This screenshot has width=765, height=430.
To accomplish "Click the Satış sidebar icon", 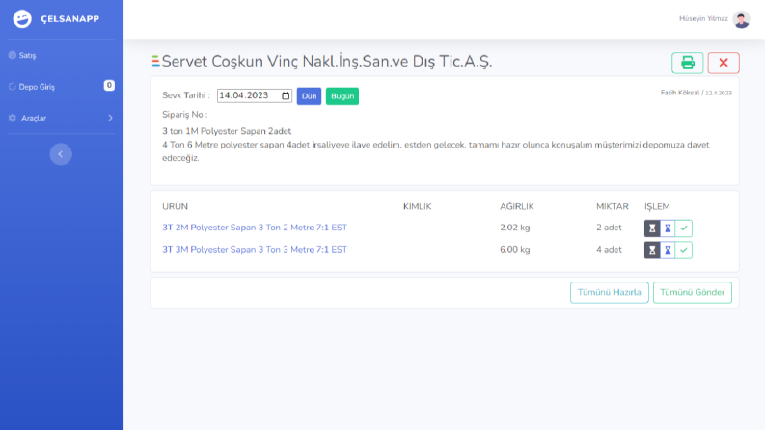I will (x=13, y=55).
